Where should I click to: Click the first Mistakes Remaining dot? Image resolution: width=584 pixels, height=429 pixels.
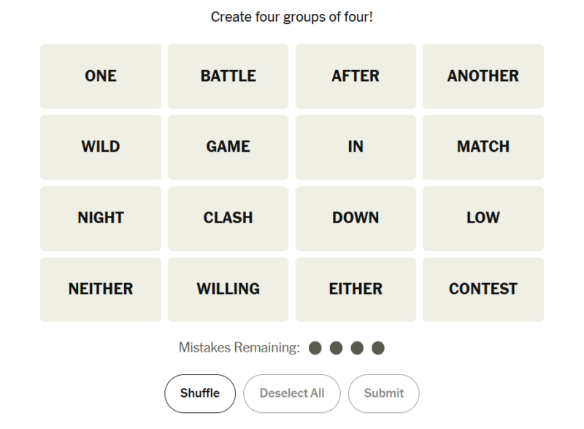[x=315, y=348]
